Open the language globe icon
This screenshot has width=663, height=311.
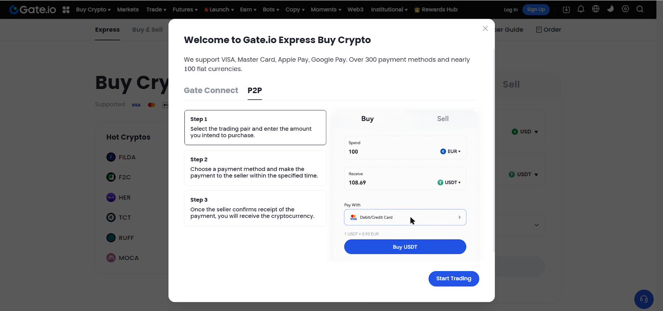[596, 9]
